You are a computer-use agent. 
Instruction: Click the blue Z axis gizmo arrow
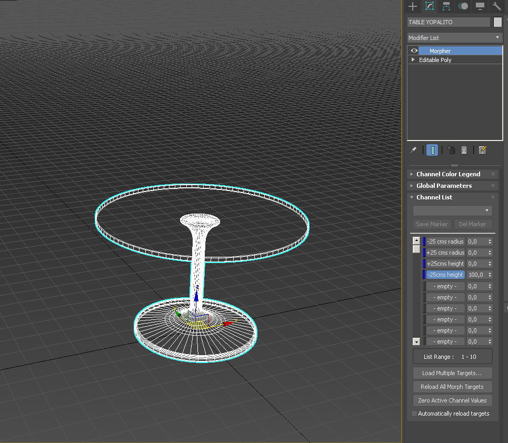[x=196, y=297]
